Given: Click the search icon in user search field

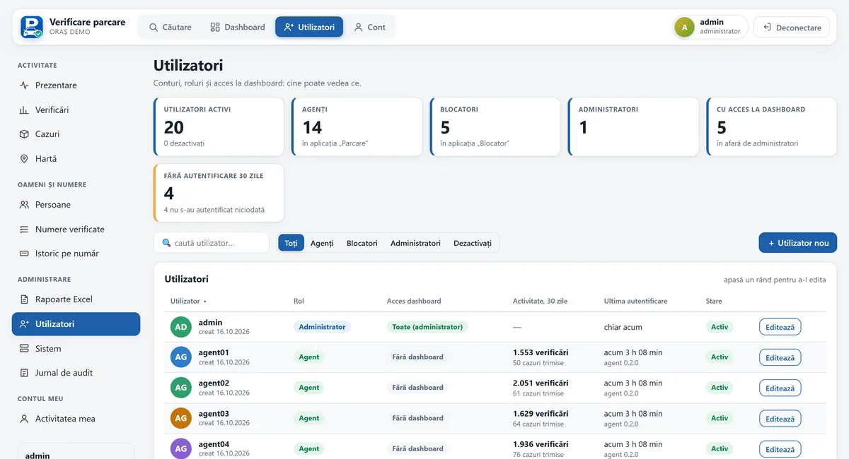Looking at the screenshot, I should [166, 243].
